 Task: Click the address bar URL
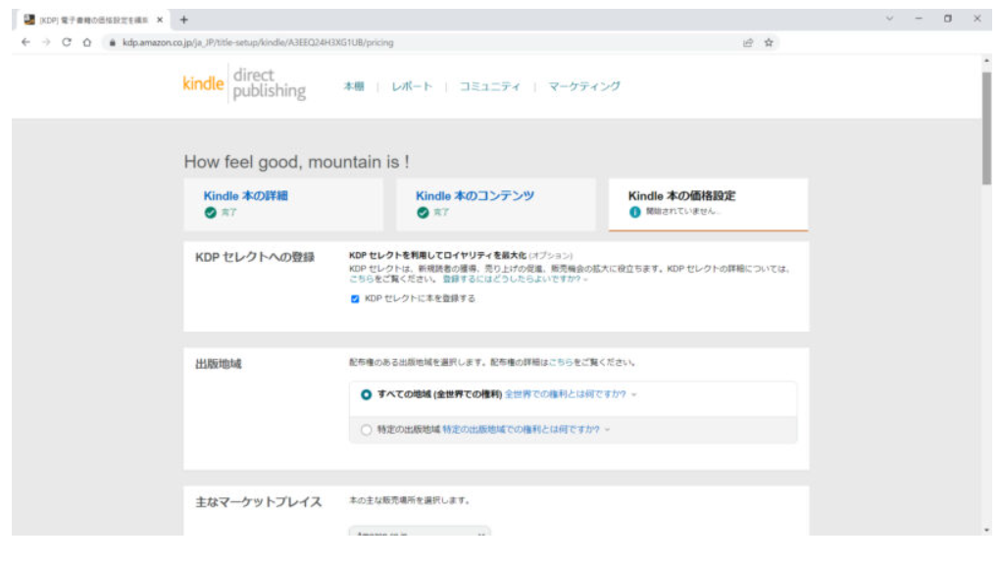pyautogui.click(x=258, y=43)
